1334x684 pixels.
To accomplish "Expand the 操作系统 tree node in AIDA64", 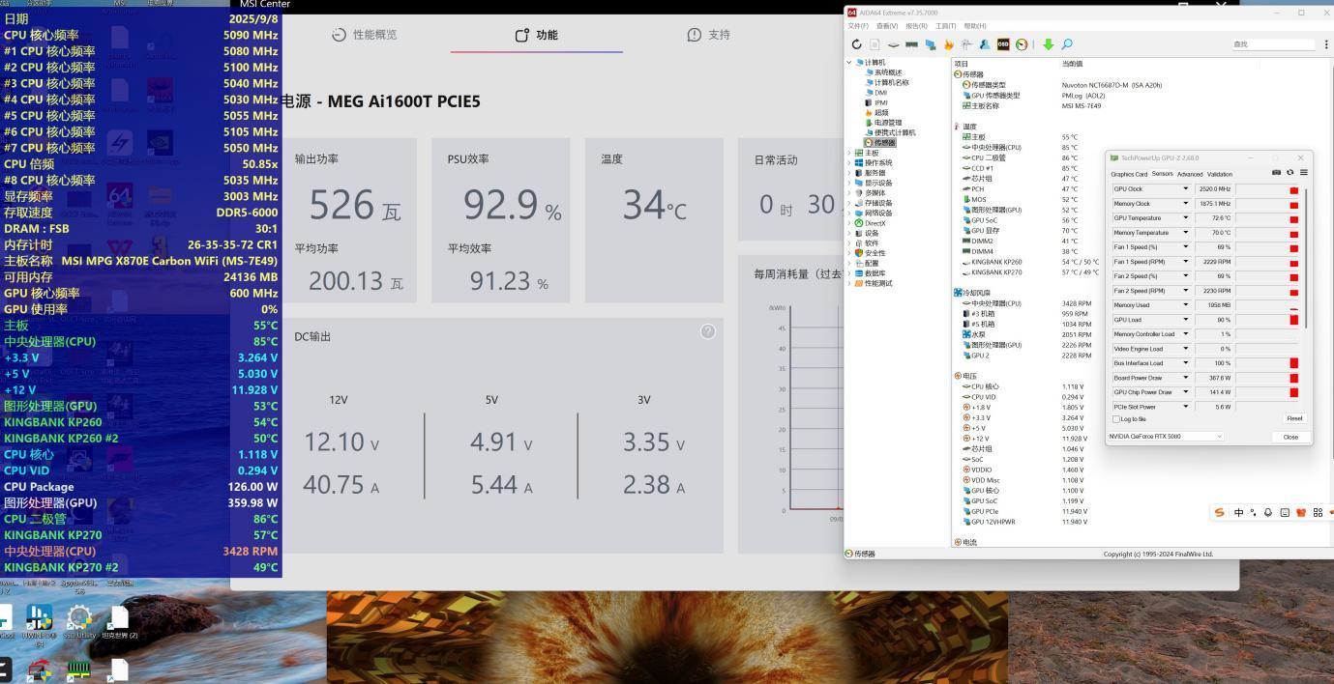I will click(849, 163).
